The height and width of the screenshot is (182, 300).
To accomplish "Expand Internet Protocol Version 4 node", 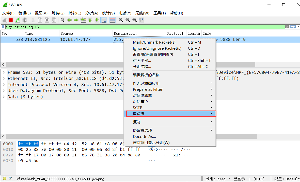I will point(4,85).
